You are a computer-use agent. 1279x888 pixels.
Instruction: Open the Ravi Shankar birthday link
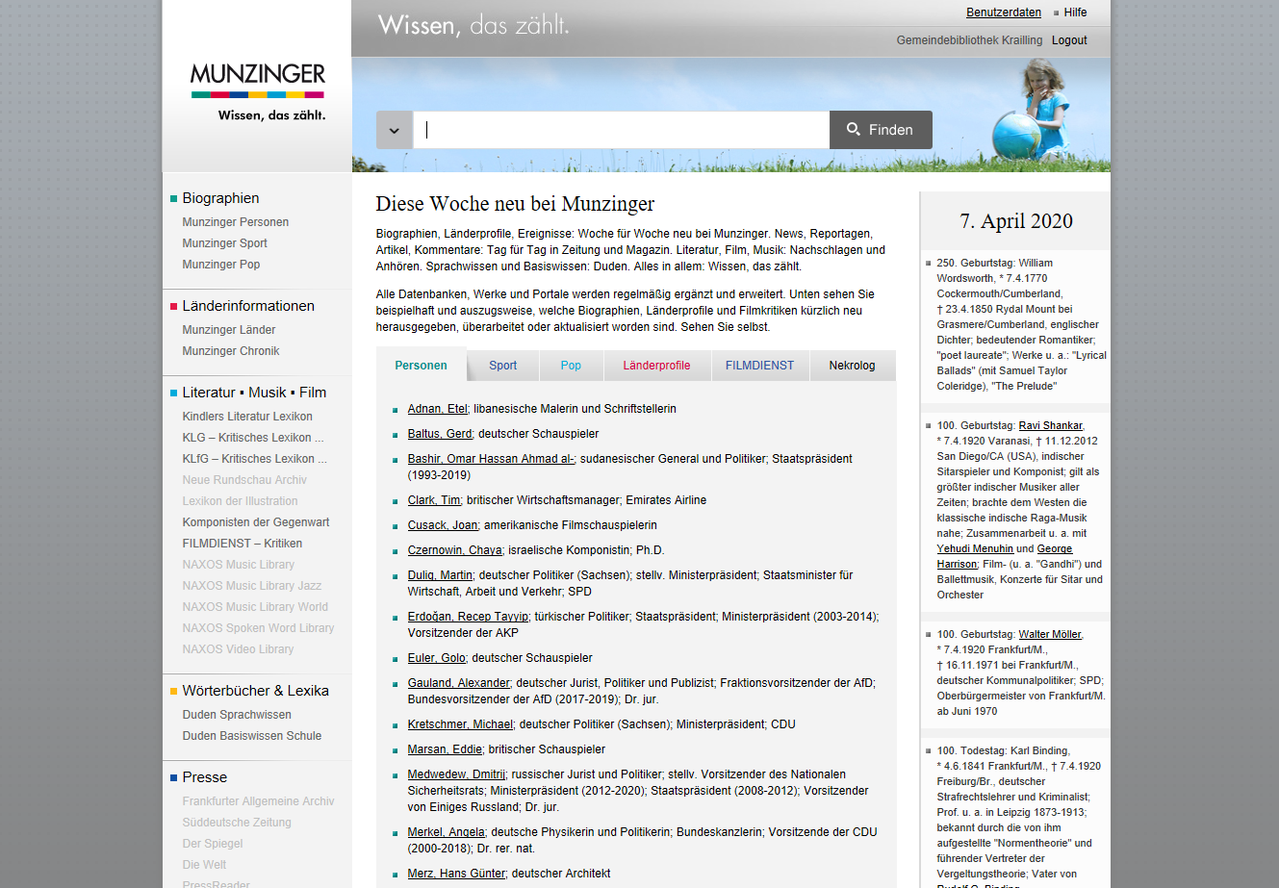click(1051, 425)
